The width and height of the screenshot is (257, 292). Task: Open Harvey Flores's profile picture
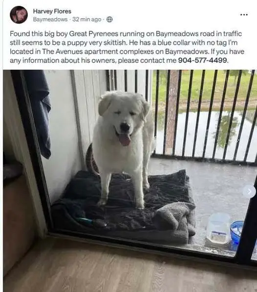pos(19,15)
